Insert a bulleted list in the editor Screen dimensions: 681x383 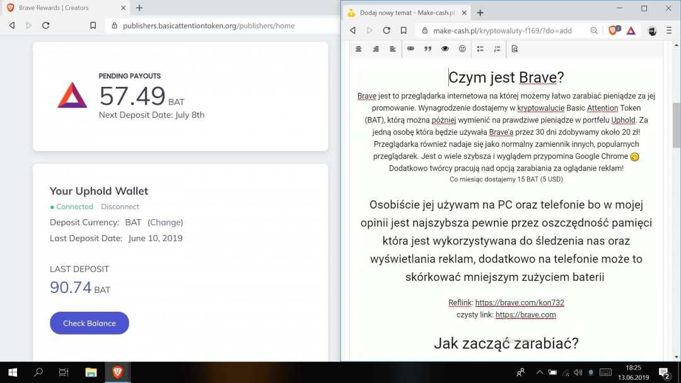[x=480, y=49]
